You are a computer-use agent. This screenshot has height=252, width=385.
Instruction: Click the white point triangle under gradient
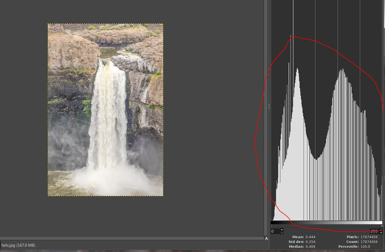coord(382,226)
